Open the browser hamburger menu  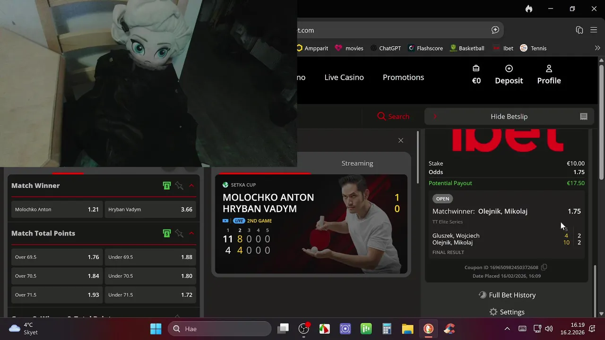[594, 30]
